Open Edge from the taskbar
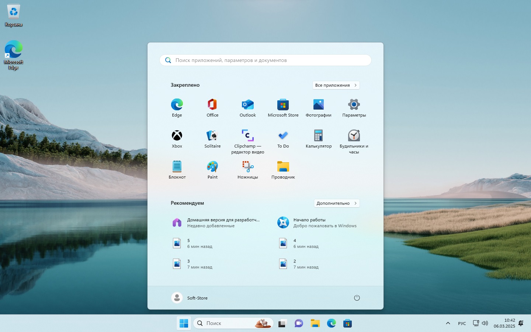The width and height of the screenshot is (531, 332). (331, 324)
